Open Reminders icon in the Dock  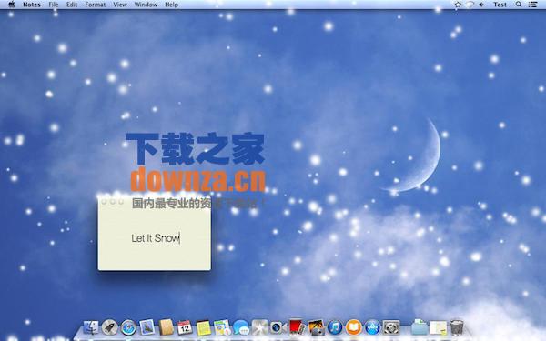[222, 327]
